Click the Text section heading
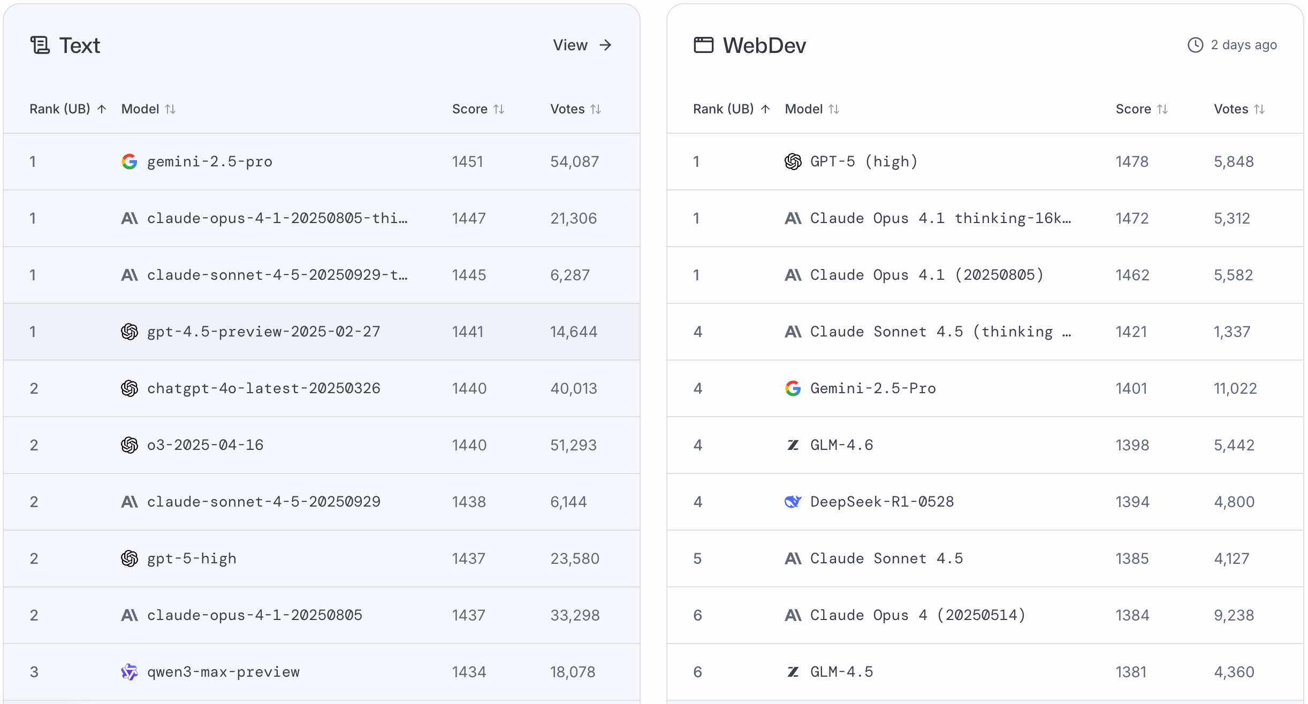The height and width of the screenshot is (704, 1308). [x=79, y=45]
